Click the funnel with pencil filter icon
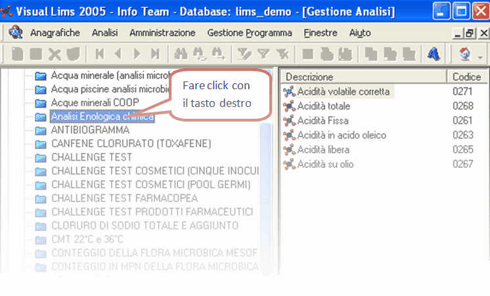The width and height of the screenshot is (490, 296). [244, 54]
